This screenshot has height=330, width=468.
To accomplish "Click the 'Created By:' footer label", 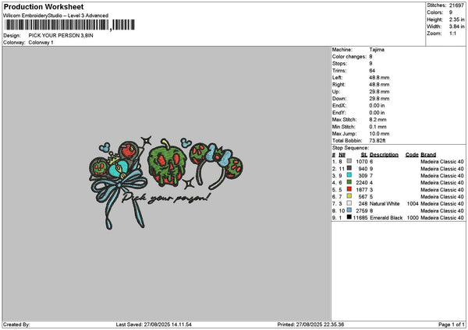I will (x=16, y=325).
